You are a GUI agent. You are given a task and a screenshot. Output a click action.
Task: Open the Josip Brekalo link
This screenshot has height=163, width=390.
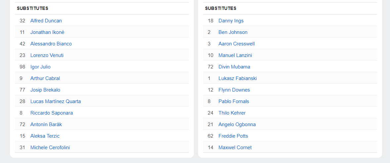tap(45, 90)
